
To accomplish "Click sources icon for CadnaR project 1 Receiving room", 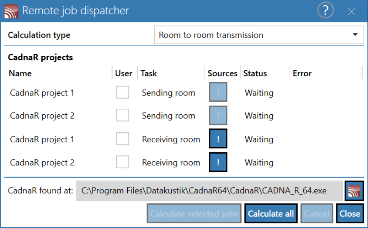I will 218,139.
